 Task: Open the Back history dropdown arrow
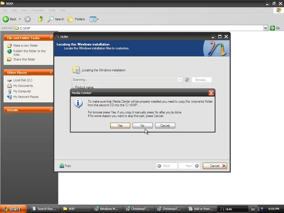click(x=20, y=19)
